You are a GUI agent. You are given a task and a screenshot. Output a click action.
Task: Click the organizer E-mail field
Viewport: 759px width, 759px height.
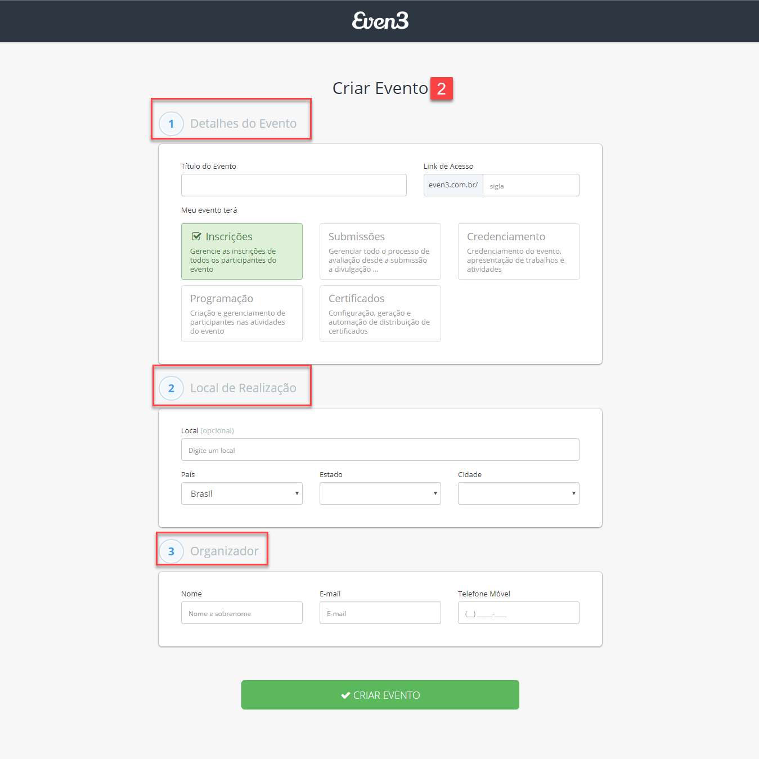(x=380, y=613)
